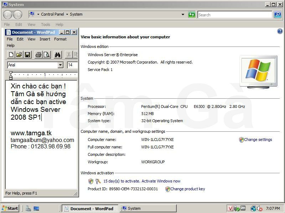This screenshot has height=213, width=285.
Task: Click the 512 MB memory value
Action: 147,114
